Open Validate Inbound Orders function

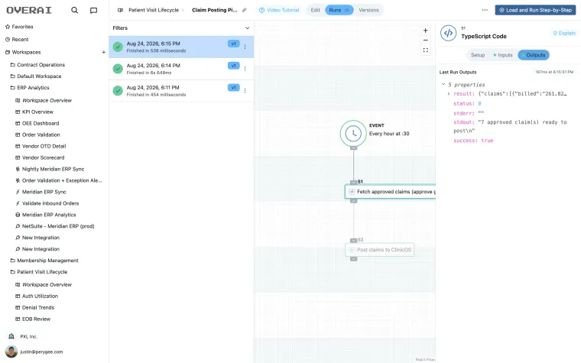coord(47,203)
